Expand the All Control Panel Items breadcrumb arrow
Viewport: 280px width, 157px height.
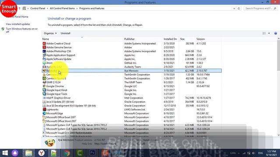[x=77, y=8]
